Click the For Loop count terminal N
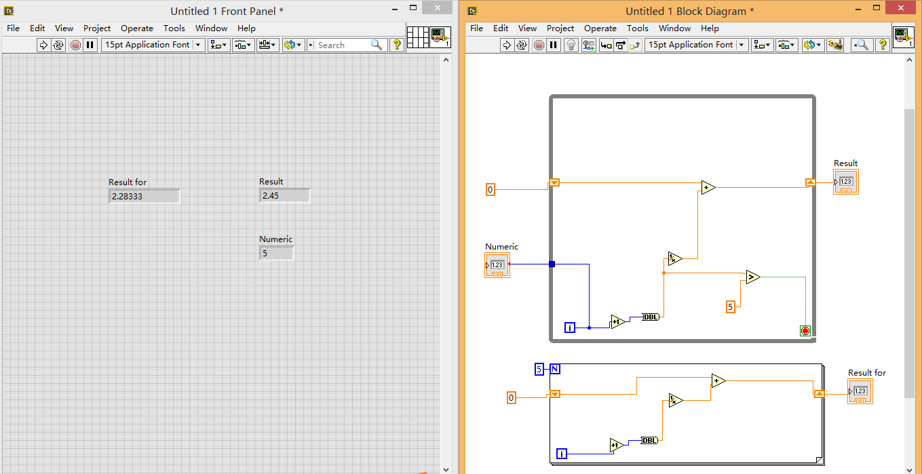 click(555, 369)
